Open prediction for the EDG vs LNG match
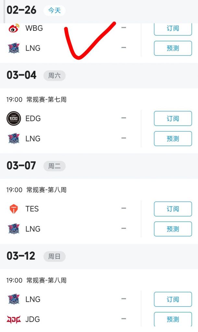The height and width of the screenshot is (332, 198). coord(173,138)
